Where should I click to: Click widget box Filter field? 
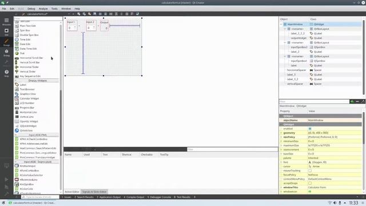(38, 18)
